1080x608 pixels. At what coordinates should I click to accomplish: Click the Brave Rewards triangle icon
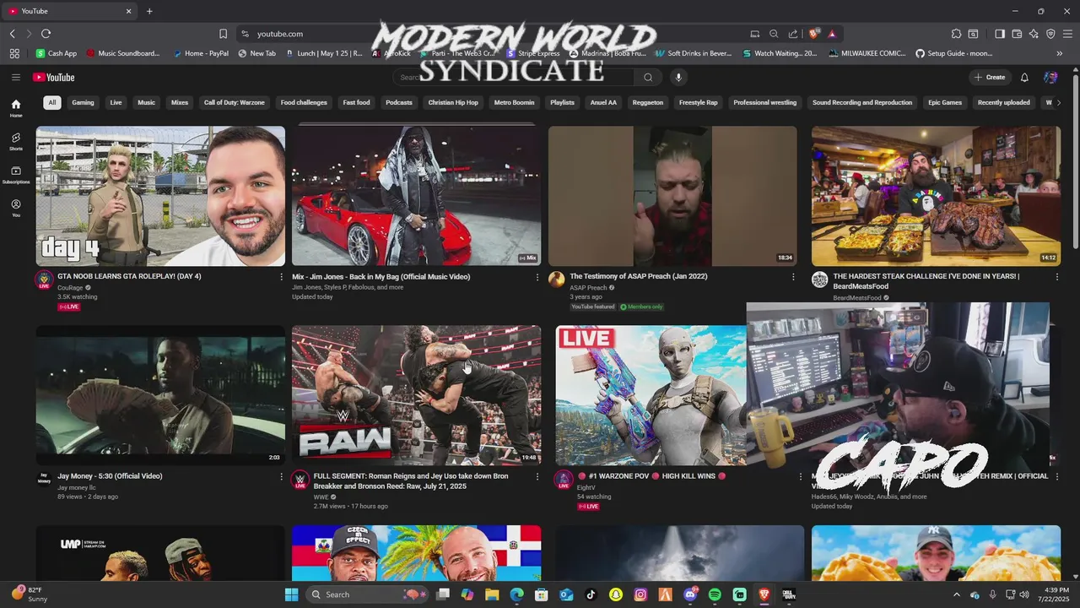(x=832, y=34)
